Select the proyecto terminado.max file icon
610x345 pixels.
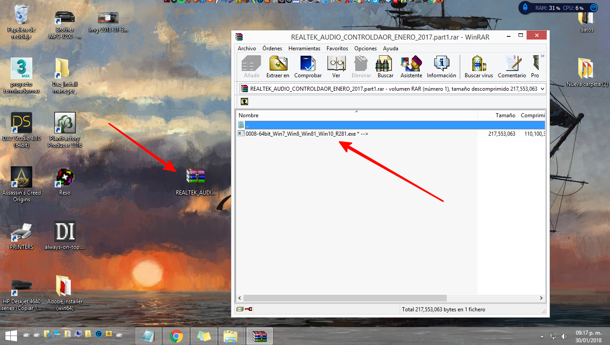[x=22, y=75]
